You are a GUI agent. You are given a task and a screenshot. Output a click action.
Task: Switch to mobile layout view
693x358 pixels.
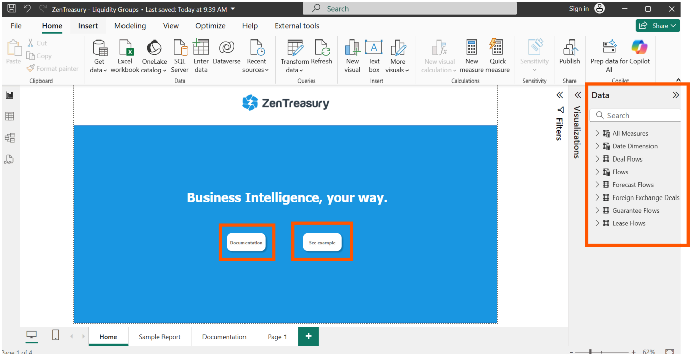coord(55,336)
